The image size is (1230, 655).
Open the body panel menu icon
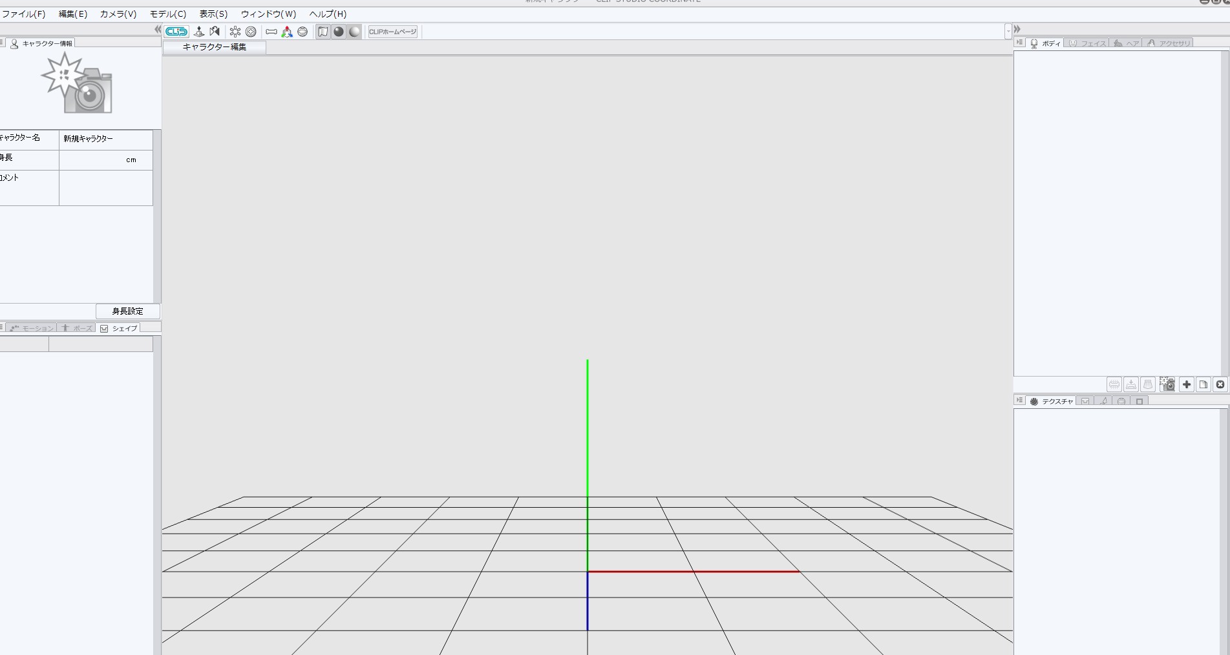click(x=1019, y=43)
